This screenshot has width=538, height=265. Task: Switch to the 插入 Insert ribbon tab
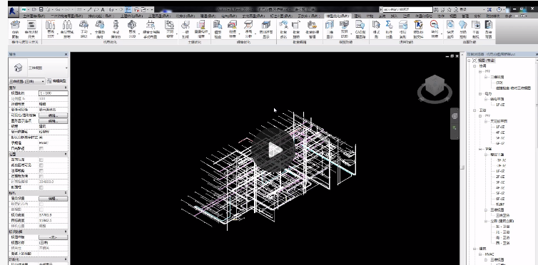point(394,16)
